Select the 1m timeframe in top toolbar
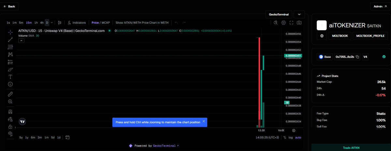391x151 pixels. [14, 23]
